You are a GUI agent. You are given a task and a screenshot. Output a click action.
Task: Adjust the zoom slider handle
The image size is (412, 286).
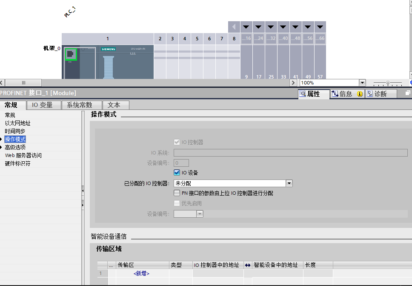pos(388,83)
